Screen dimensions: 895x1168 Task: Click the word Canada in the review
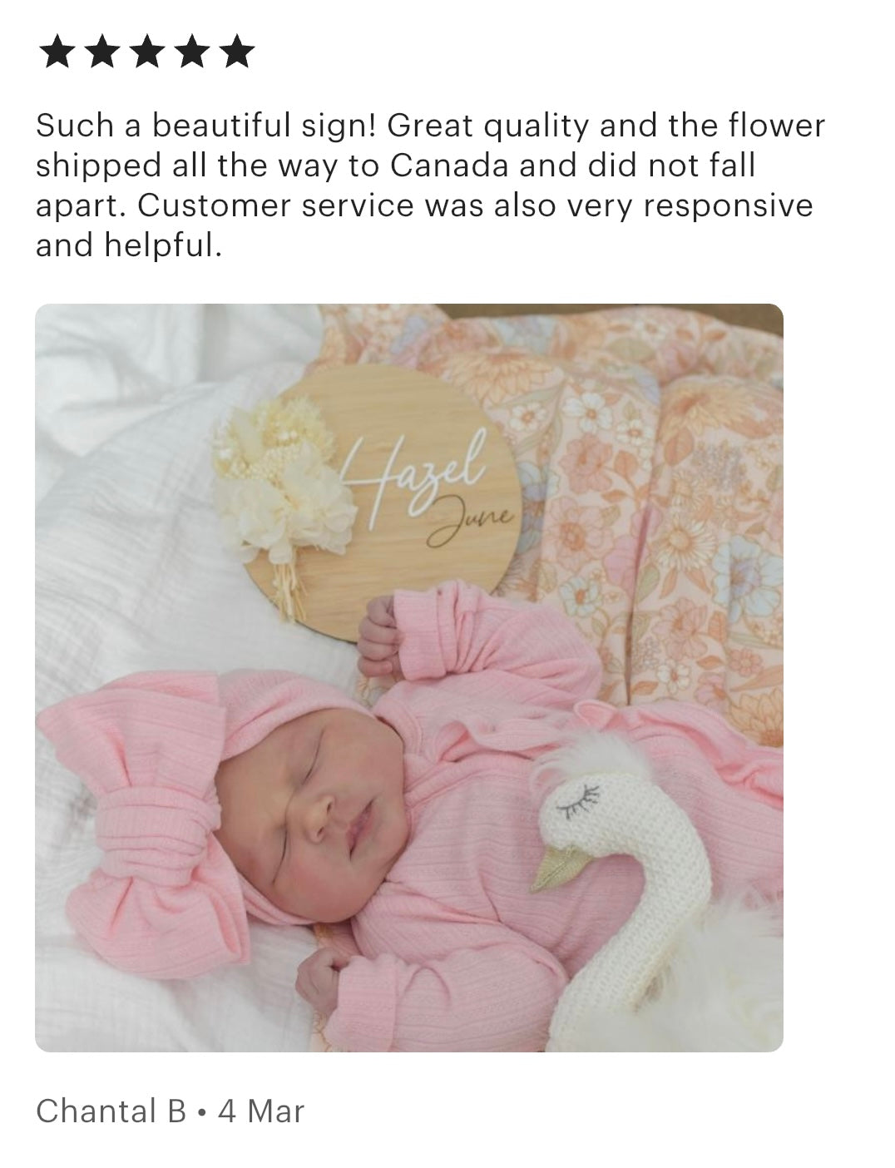[x=448, y=166]
